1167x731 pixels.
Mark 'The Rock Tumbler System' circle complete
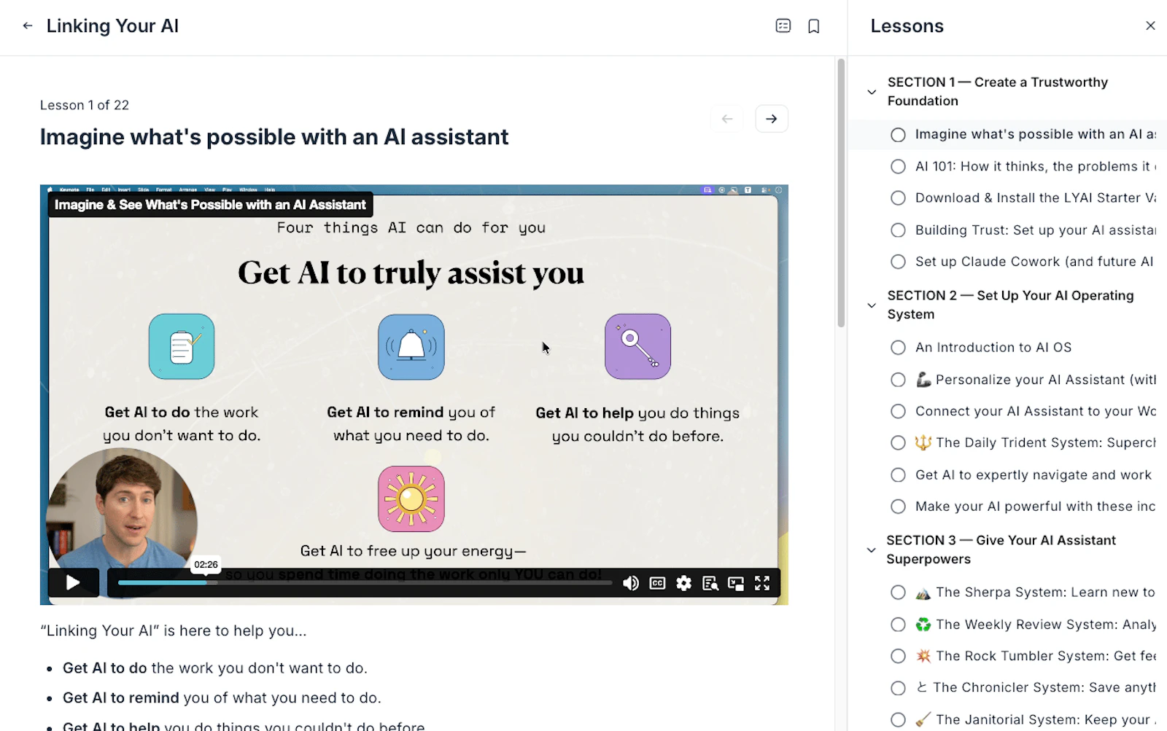(x=898, y=656)
